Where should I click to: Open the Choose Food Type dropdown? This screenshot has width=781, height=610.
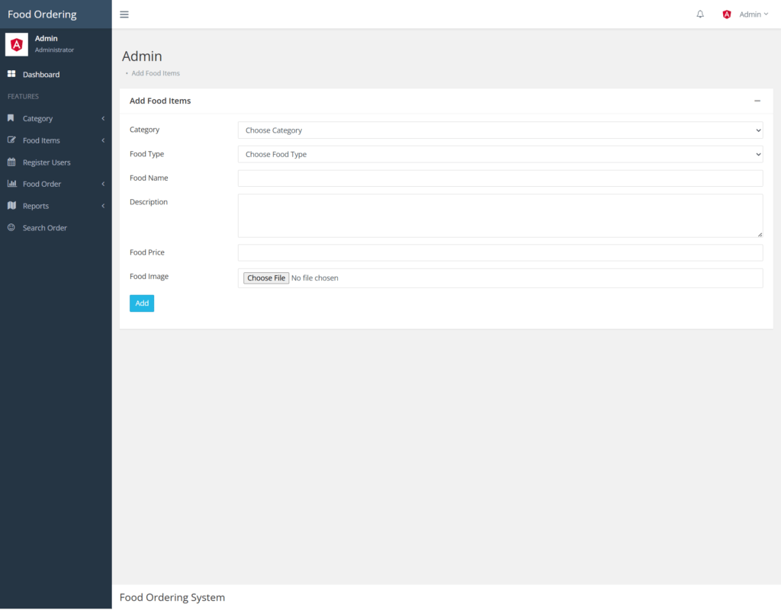point(500,154)
